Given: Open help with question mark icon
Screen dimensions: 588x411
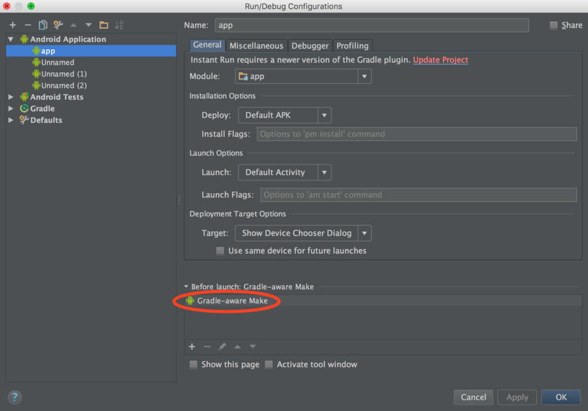Looking at the screenshot, I should pos(14,397).
